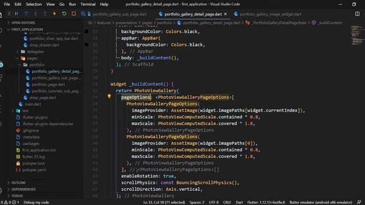Open shop_page.dart in explorer
The height and width of the screenshot is (205, 365).
click(x=43, y=97)
